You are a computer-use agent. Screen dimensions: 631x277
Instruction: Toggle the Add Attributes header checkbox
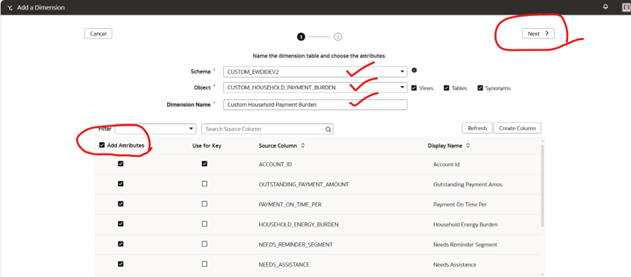102,145
